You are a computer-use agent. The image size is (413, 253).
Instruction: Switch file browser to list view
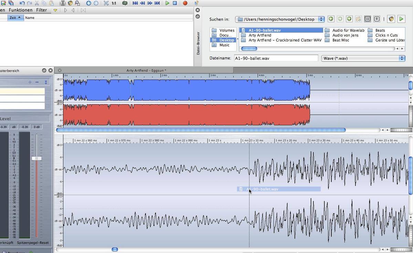(x=377, y=19)
